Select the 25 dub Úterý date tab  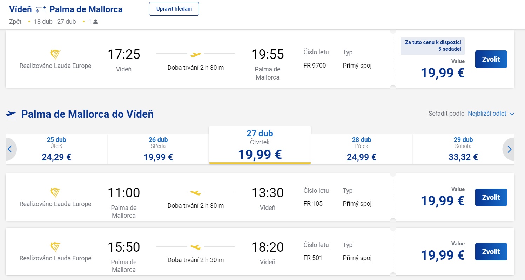56,149
